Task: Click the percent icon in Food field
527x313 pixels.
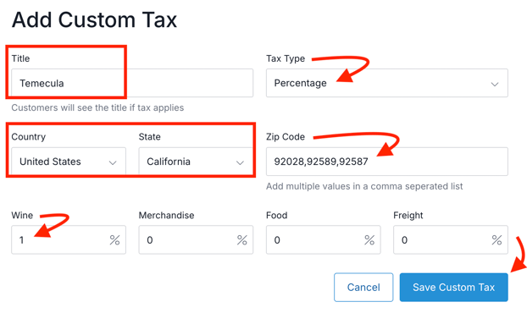Action: click(369, 240)
